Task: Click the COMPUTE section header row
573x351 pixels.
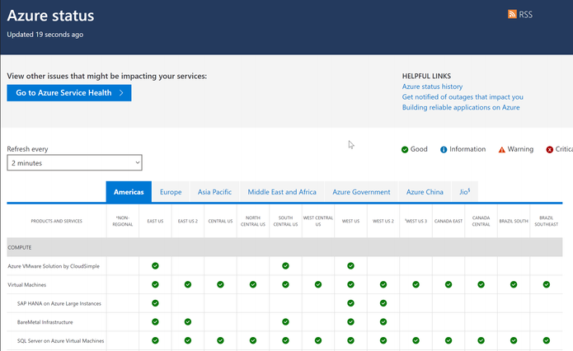Action: coord(284,247)
